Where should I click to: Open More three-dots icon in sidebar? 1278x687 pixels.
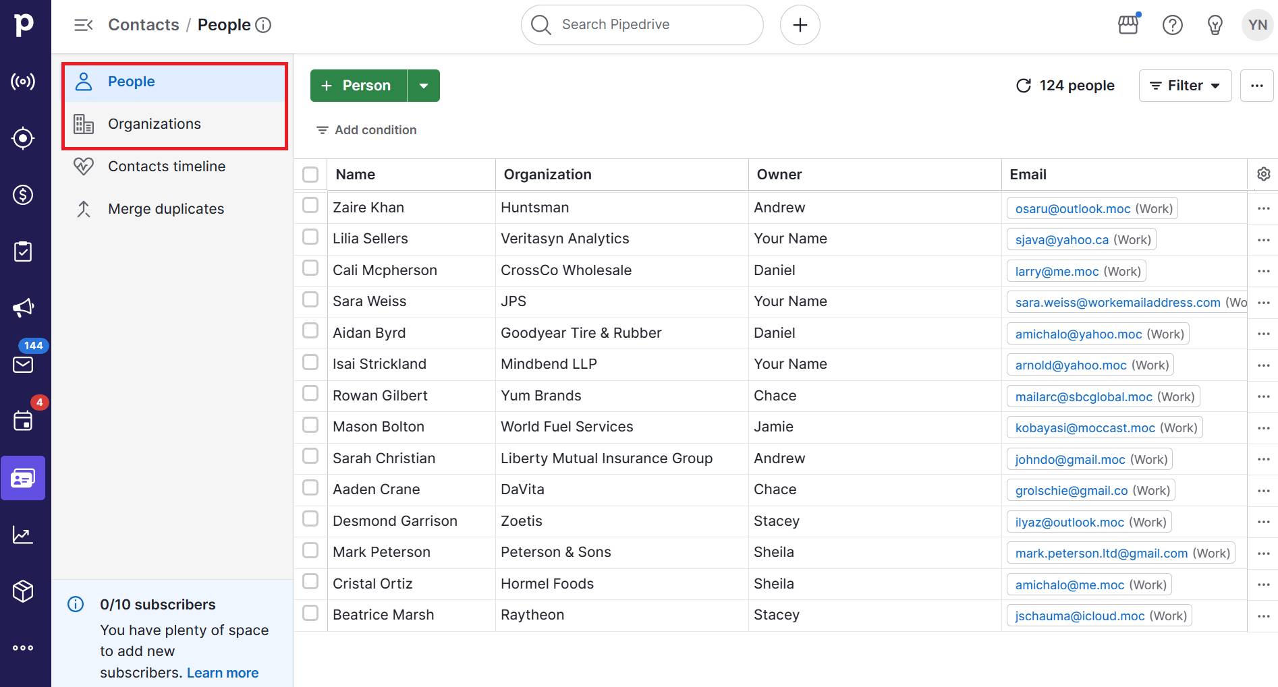pyautogui.click(x=23, y=648)
